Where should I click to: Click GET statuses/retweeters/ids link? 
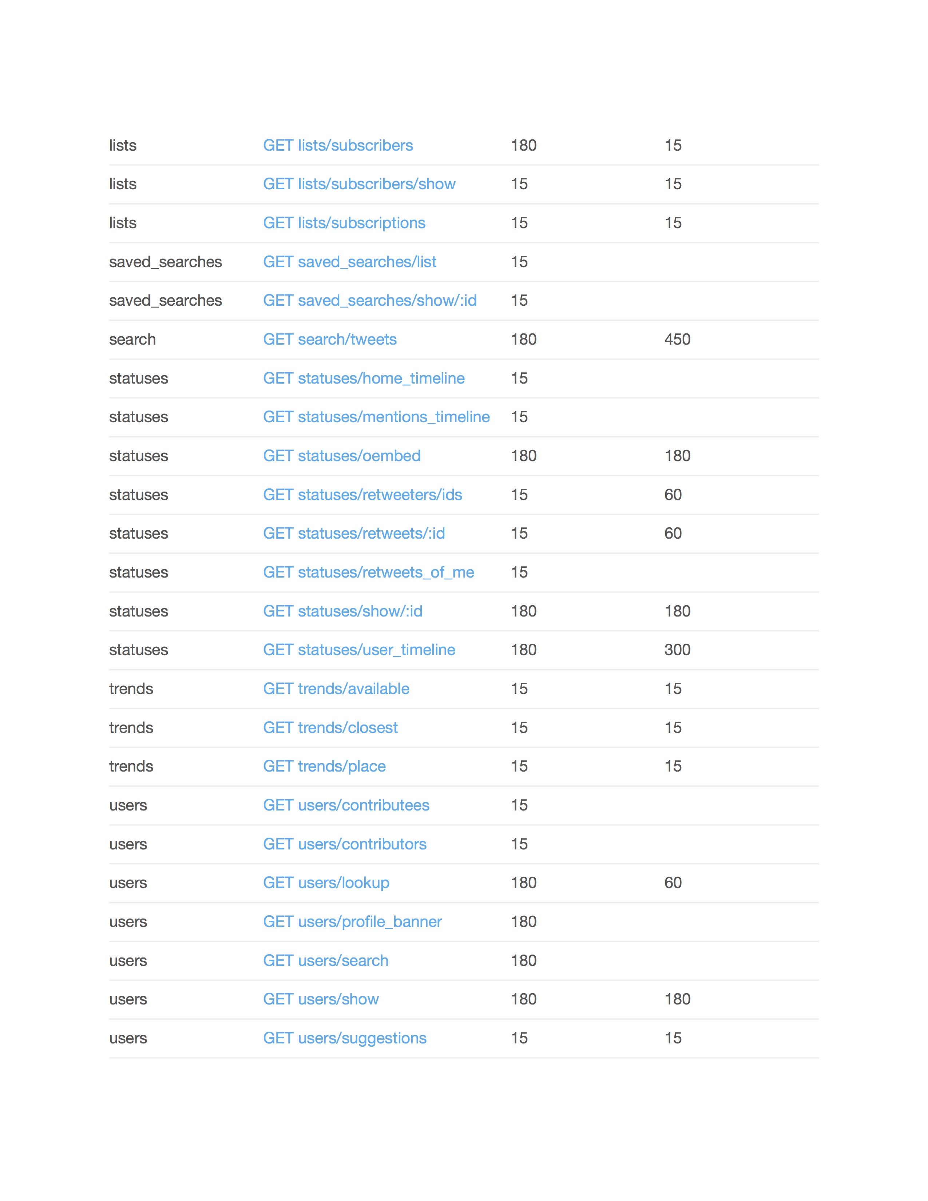pos(362,495)
